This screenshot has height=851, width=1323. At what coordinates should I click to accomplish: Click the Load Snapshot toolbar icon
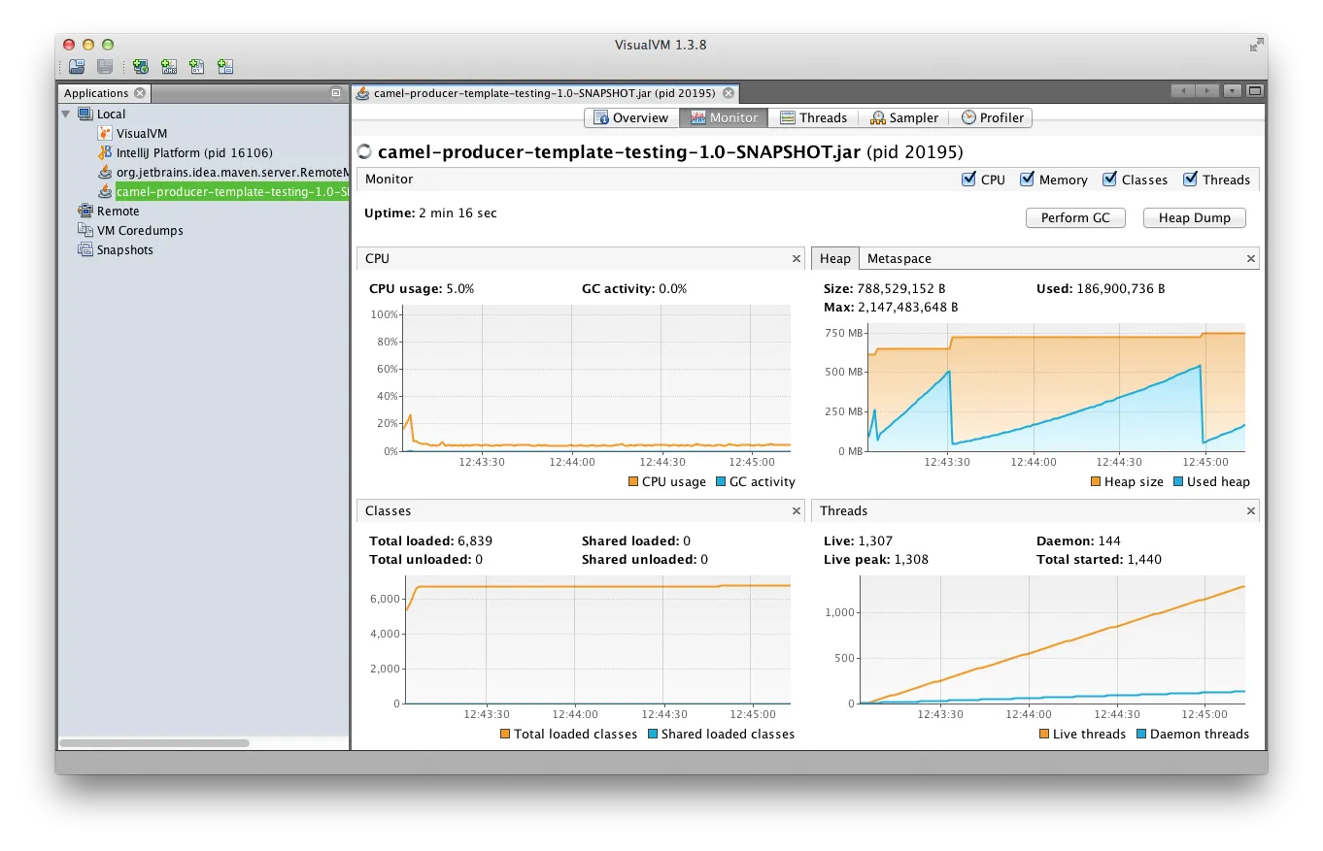(76, 67)
